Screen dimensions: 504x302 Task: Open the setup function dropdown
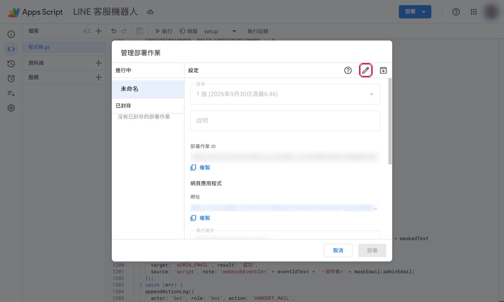(x=220, y=31)
